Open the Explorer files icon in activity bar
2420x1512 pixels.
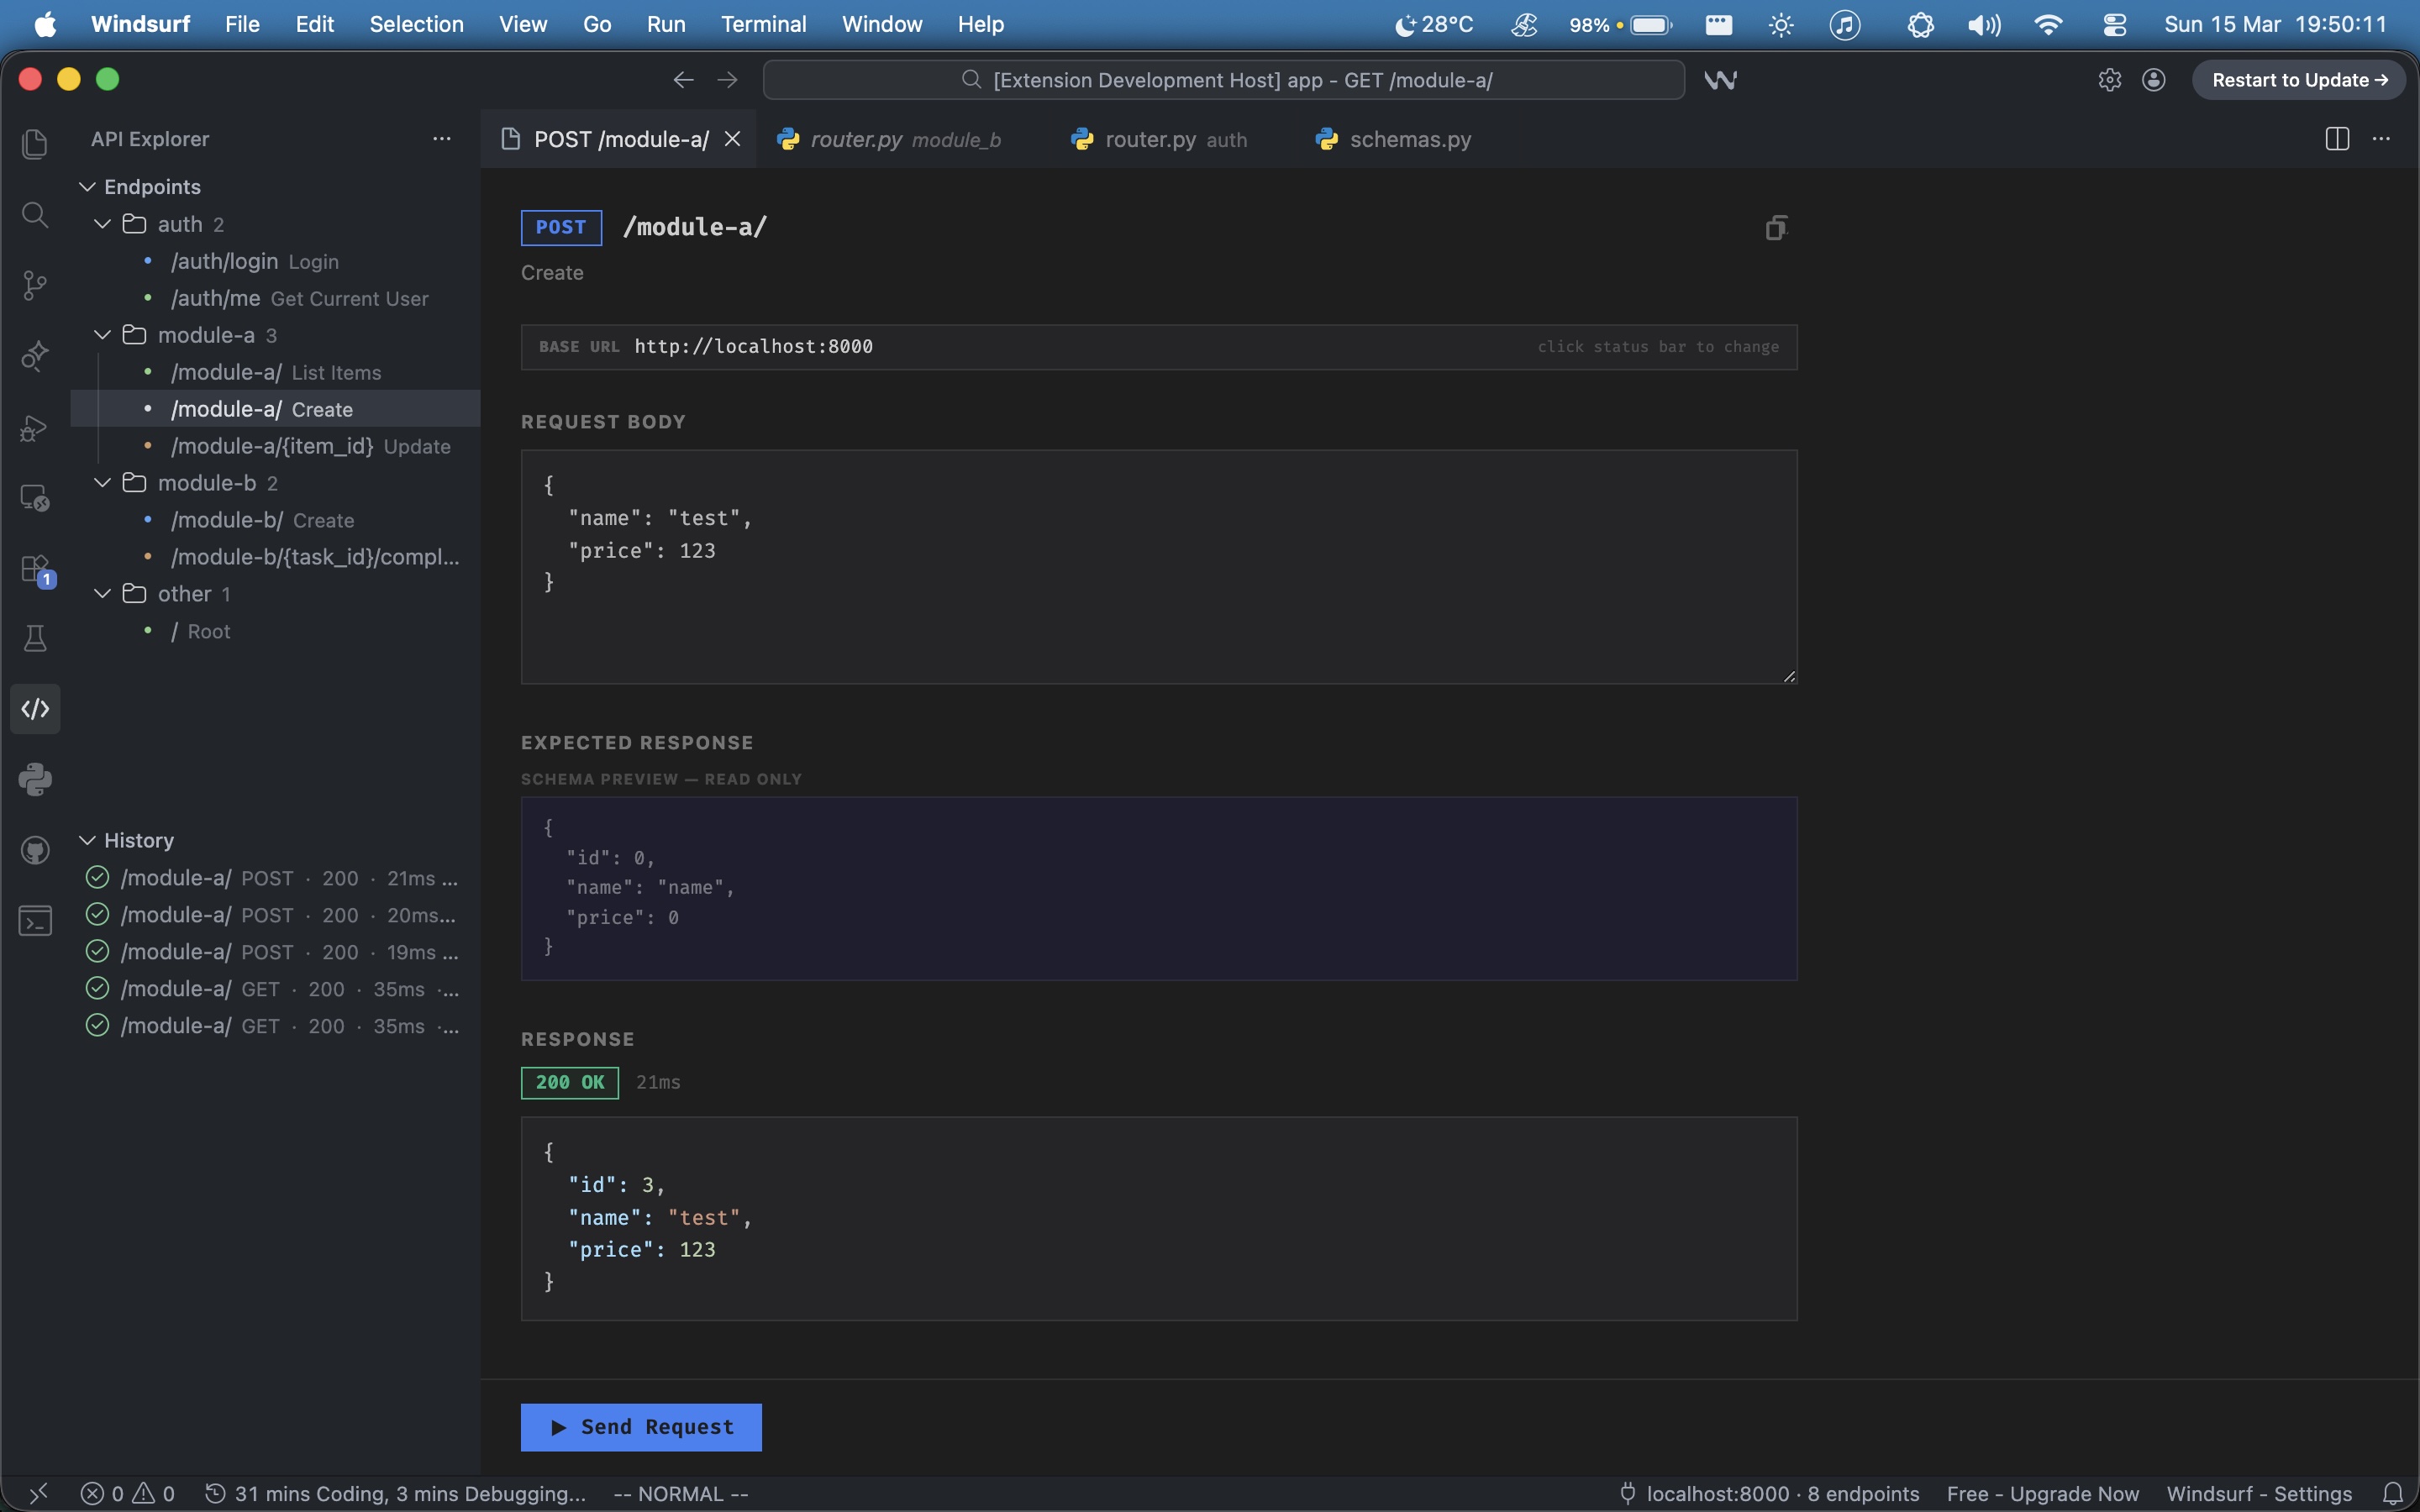point(35,144)
